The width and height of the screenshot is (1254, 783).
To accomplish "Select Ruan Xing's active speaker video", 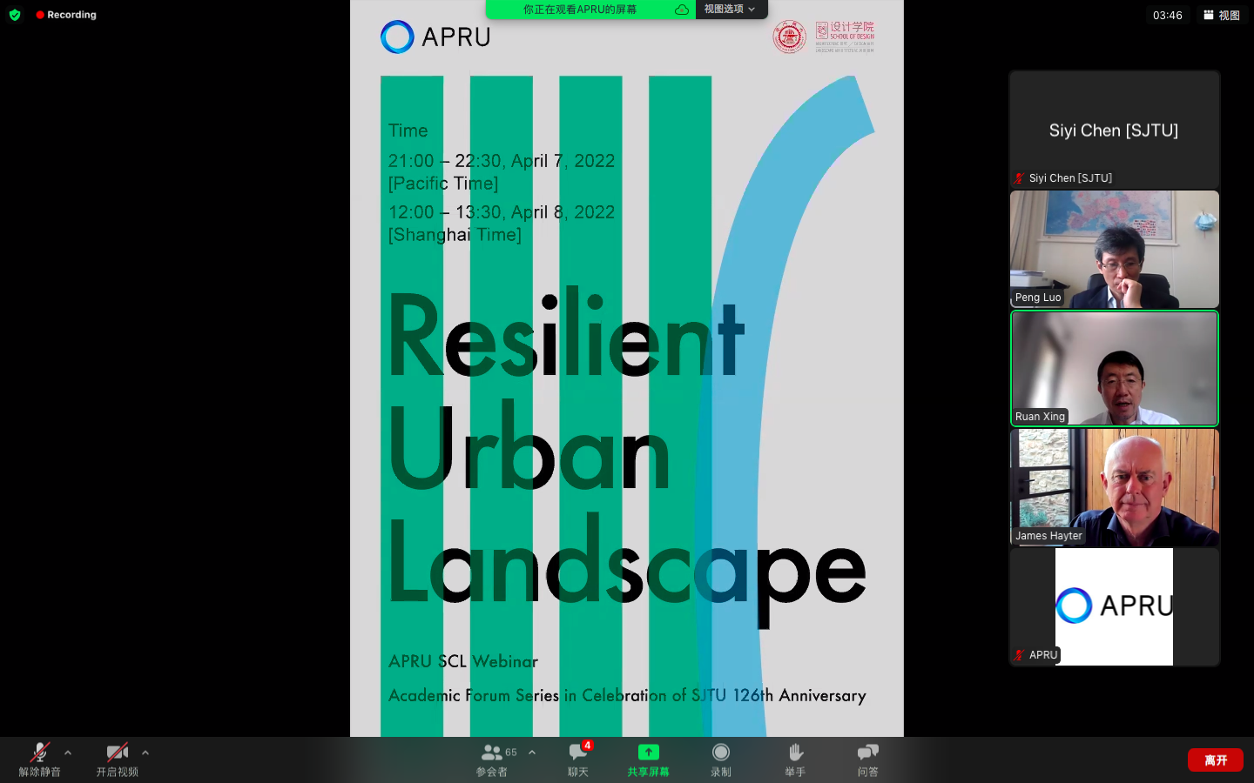I will coord(1114,368).
